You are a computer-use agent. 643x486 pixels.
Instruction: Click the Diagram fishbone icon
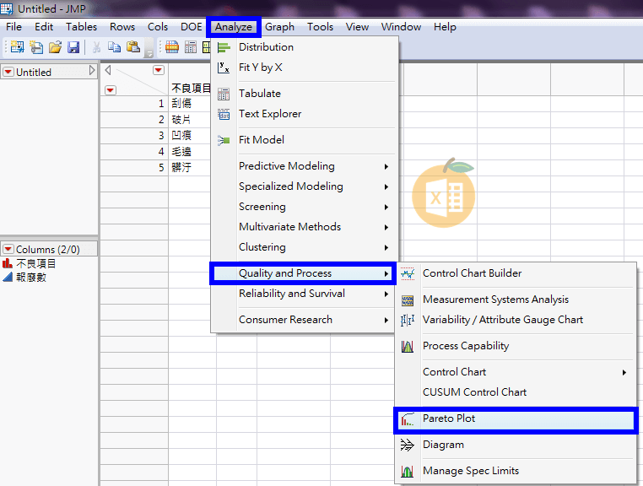pos(408,445)
